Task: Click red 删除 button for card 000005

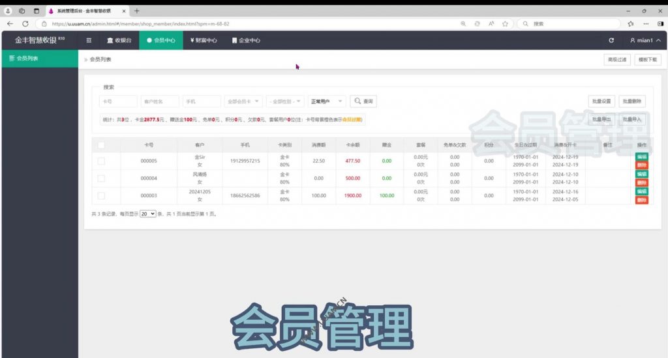Action: tap(641, 165)
